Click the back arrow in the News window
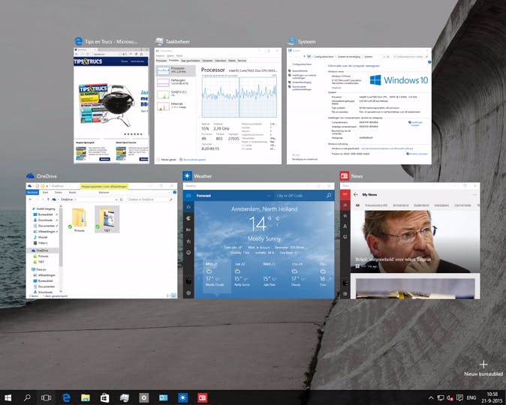The image size is (506, 405). coord(356,194)
